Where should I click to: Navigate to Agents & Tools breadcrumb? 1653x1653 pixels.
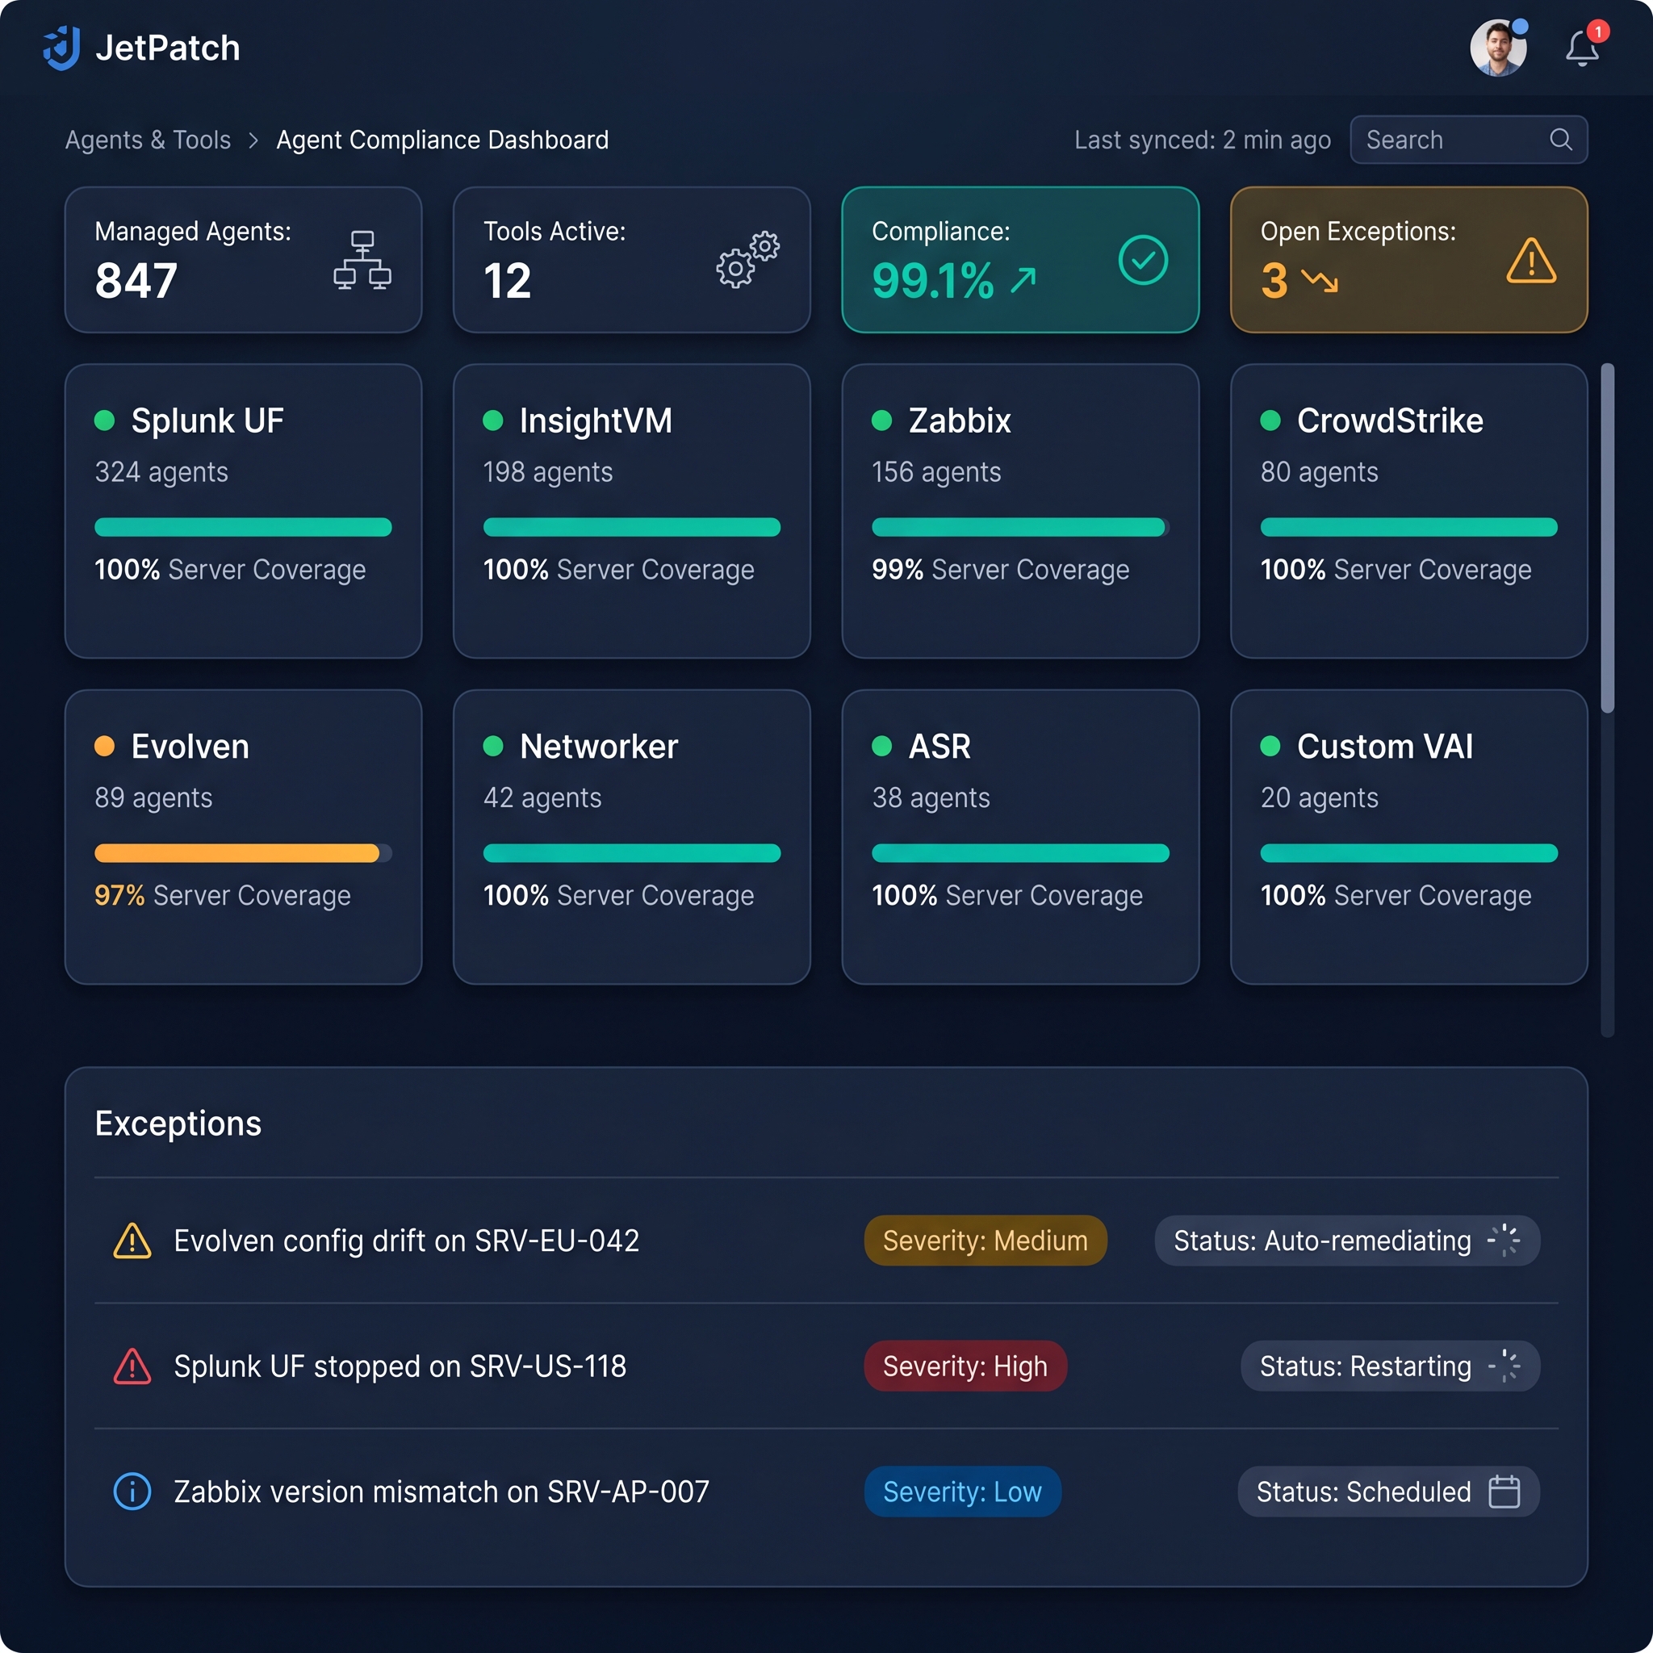pos(147,140)
